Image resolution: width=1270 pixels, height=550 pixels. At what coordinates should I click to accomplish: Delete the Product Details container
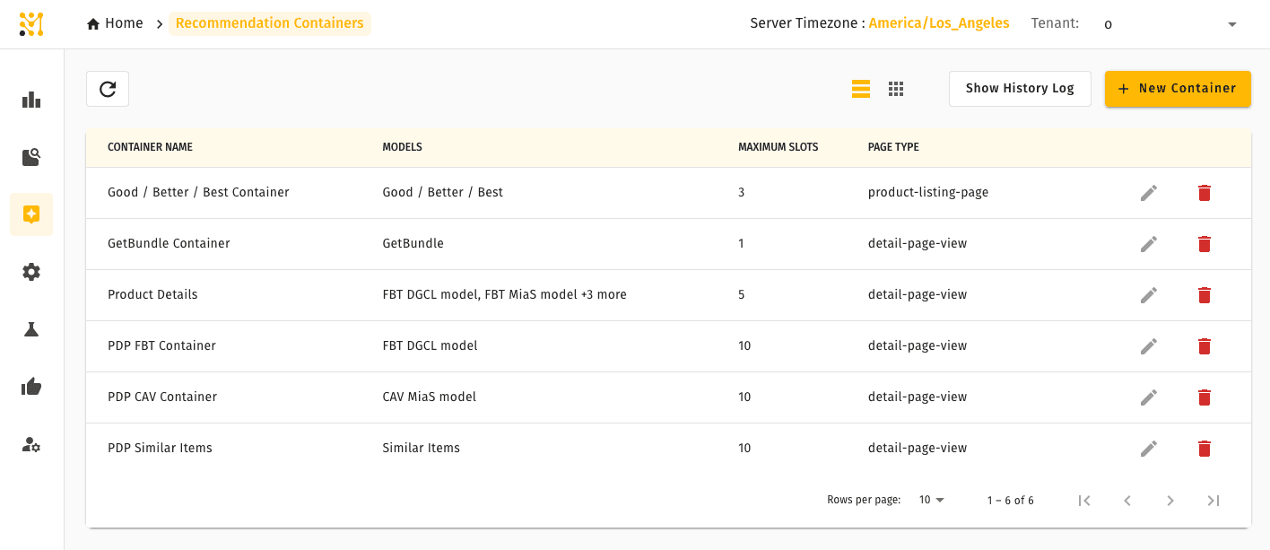pos(1205,295)
